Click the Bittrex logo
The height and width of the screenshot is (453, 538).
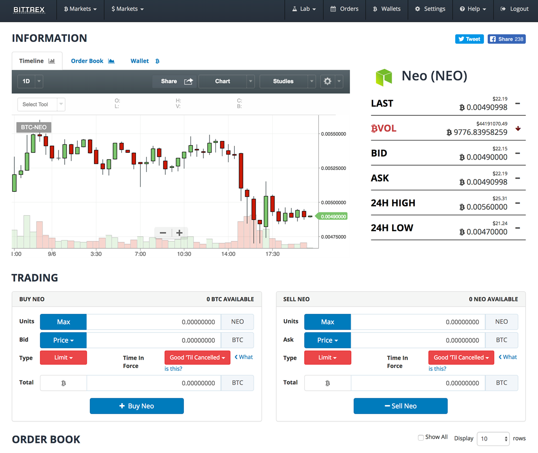pyautogui.click(x=29, y=9)
